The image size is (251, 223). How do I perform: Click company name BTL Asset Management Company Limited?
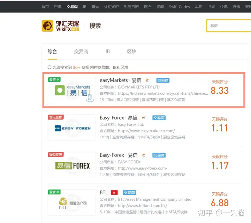pos(155,200)
